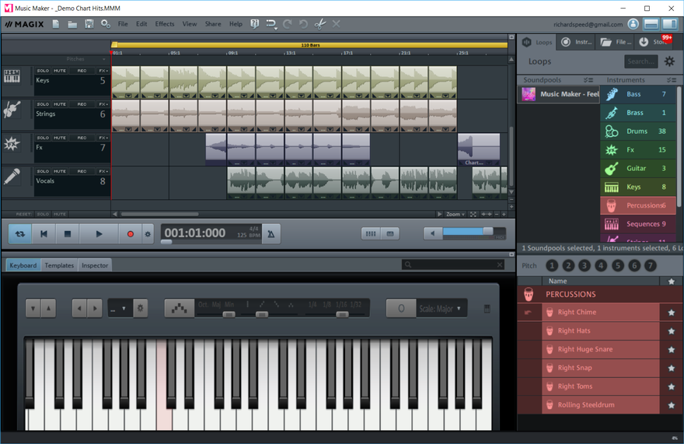Open the FX dropdown on the Vocals track
684x444 pixels.
(103, 172)
